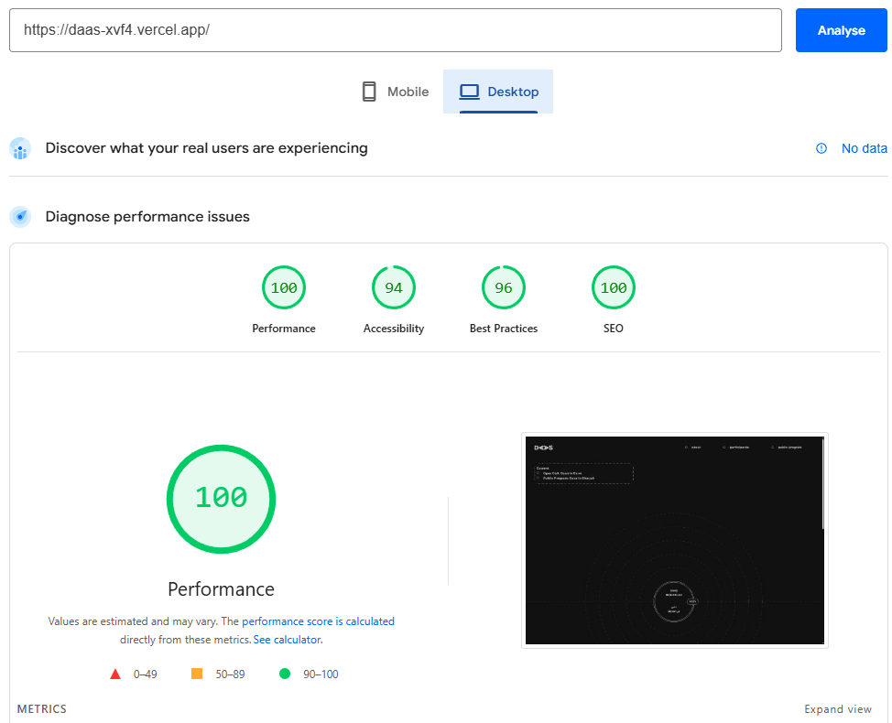Click the laptop icon on the Desktop tab

(x=470, y=91)
